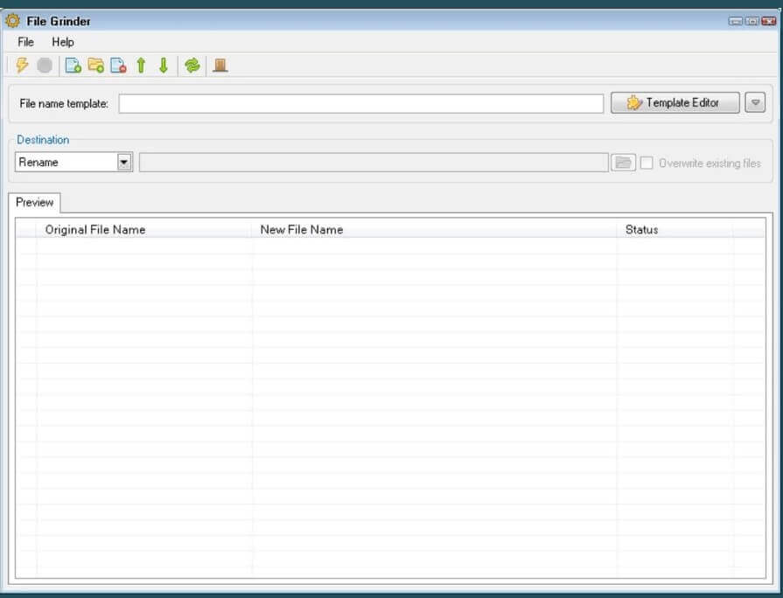The image size is (783, 598).
Task: Close the File Grinder window
Action: point(769,21)
